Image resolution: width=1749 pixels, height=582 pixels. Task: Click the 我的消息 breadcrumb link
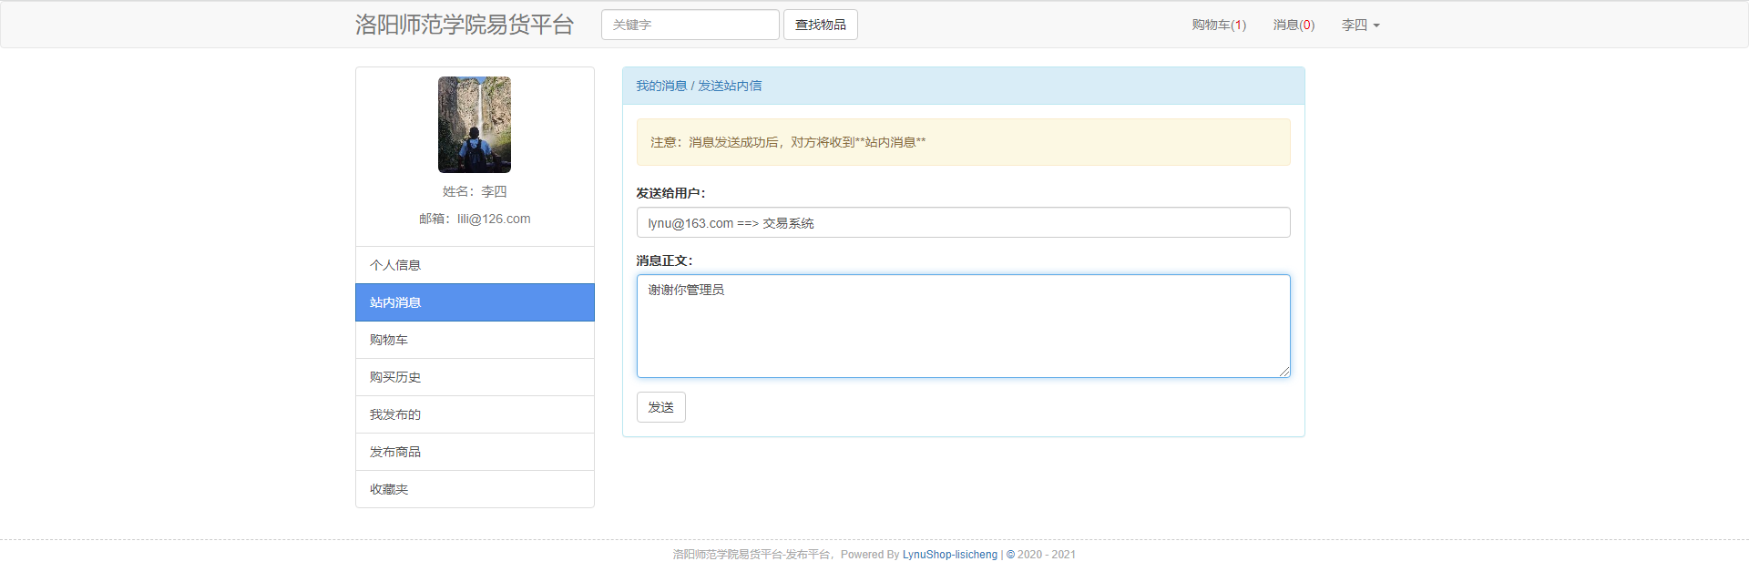click(x=661, y=86)
